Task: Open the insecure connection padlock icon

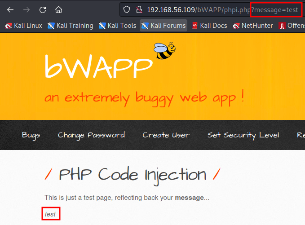Action: [x=139, y=9]
